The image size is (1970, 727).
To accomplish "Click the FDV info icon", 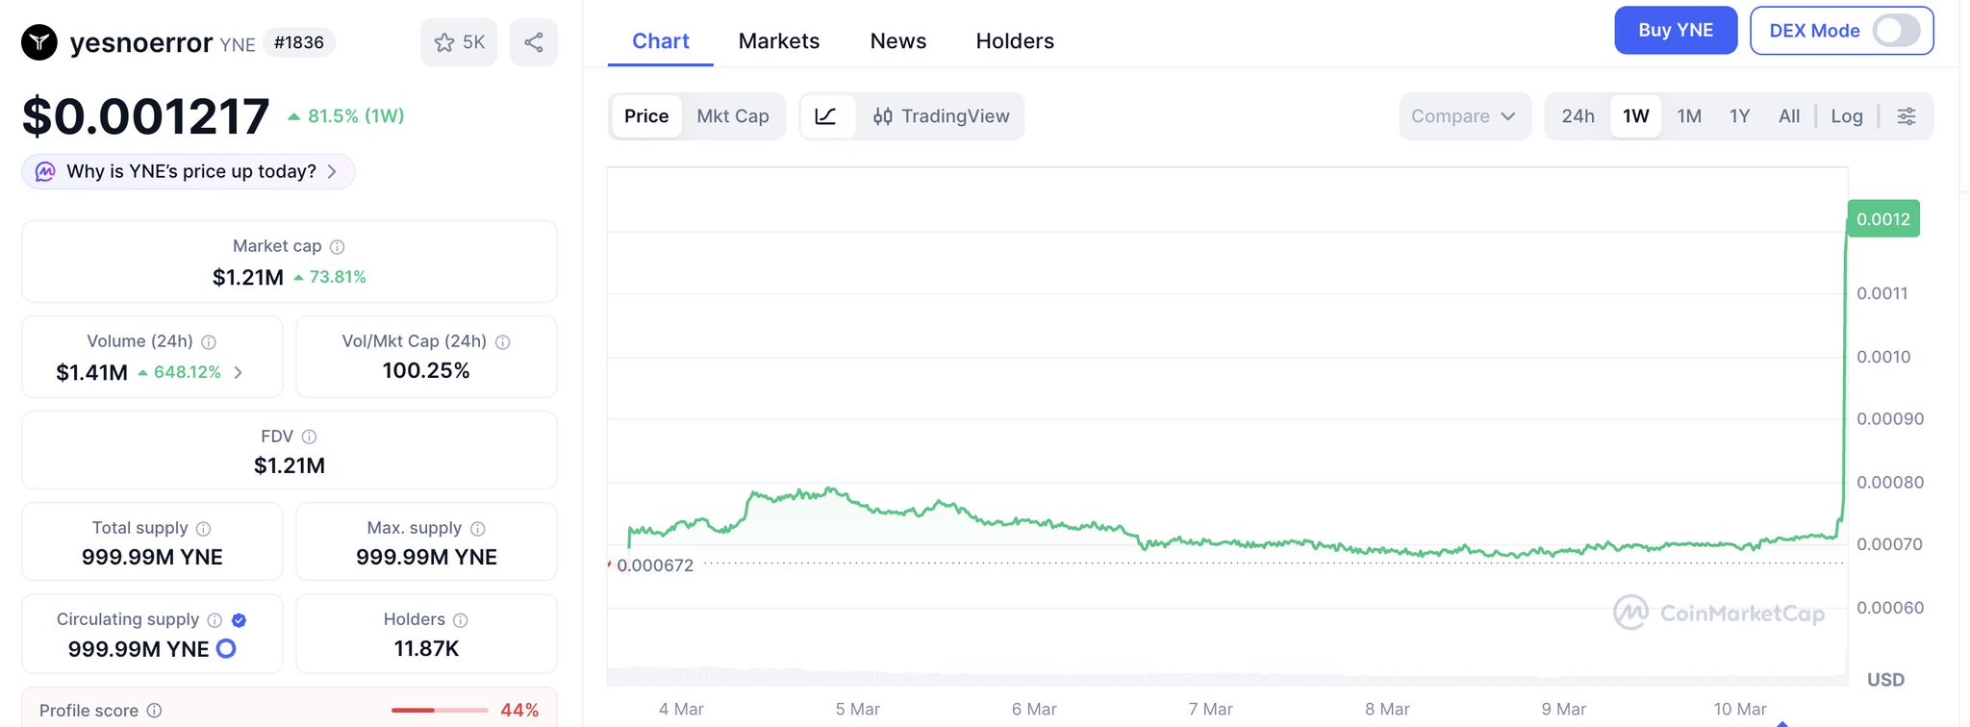I will [310, 437].
